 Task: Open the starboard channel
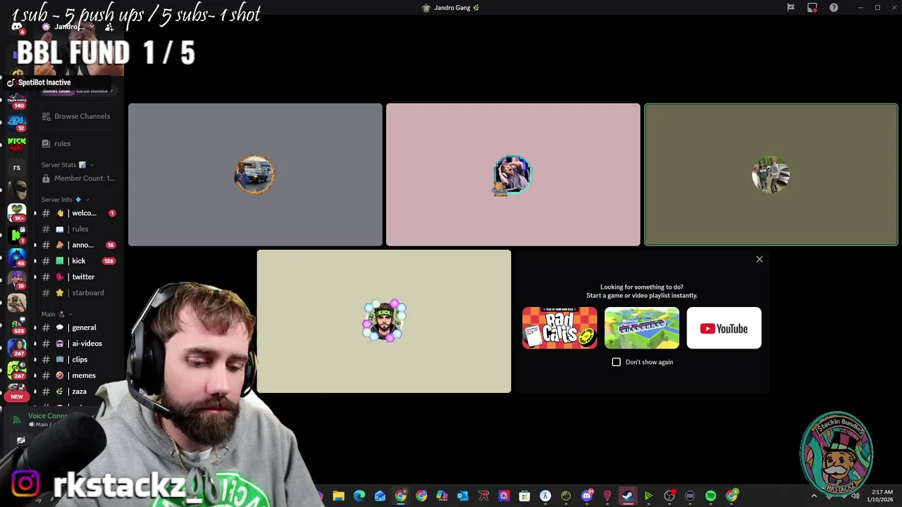[x=78, y=293]
